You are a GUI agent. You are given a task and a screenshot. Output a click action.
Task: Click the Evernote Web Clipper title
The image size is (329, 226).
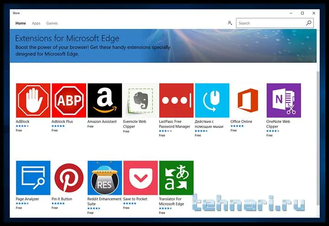[135, 124]
